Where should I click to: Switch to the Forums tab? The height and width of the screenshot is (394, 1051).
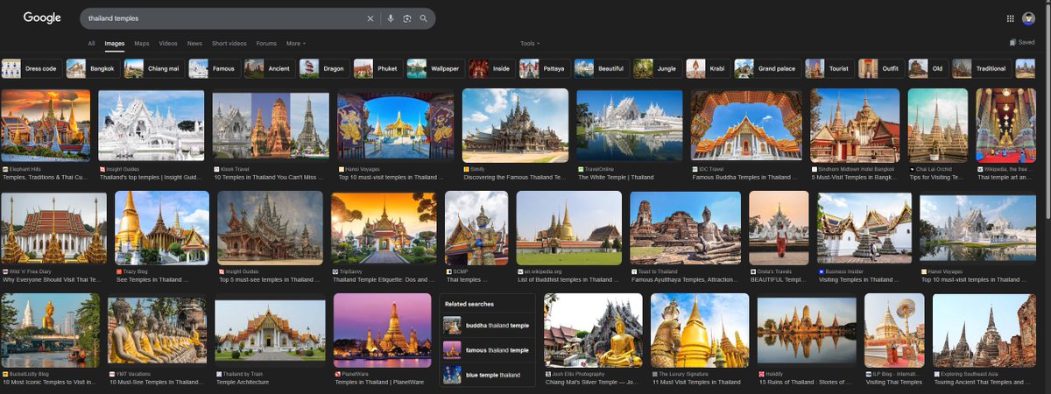(x=266, y=43)
